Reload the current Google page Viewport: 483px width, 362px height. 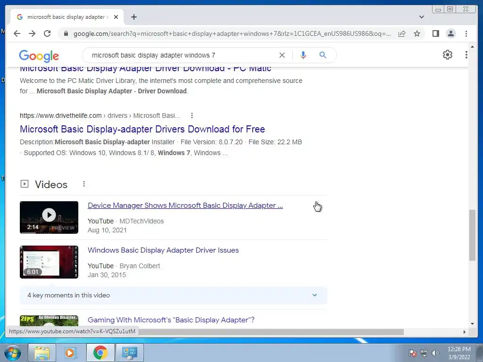(x=47, y=33)
